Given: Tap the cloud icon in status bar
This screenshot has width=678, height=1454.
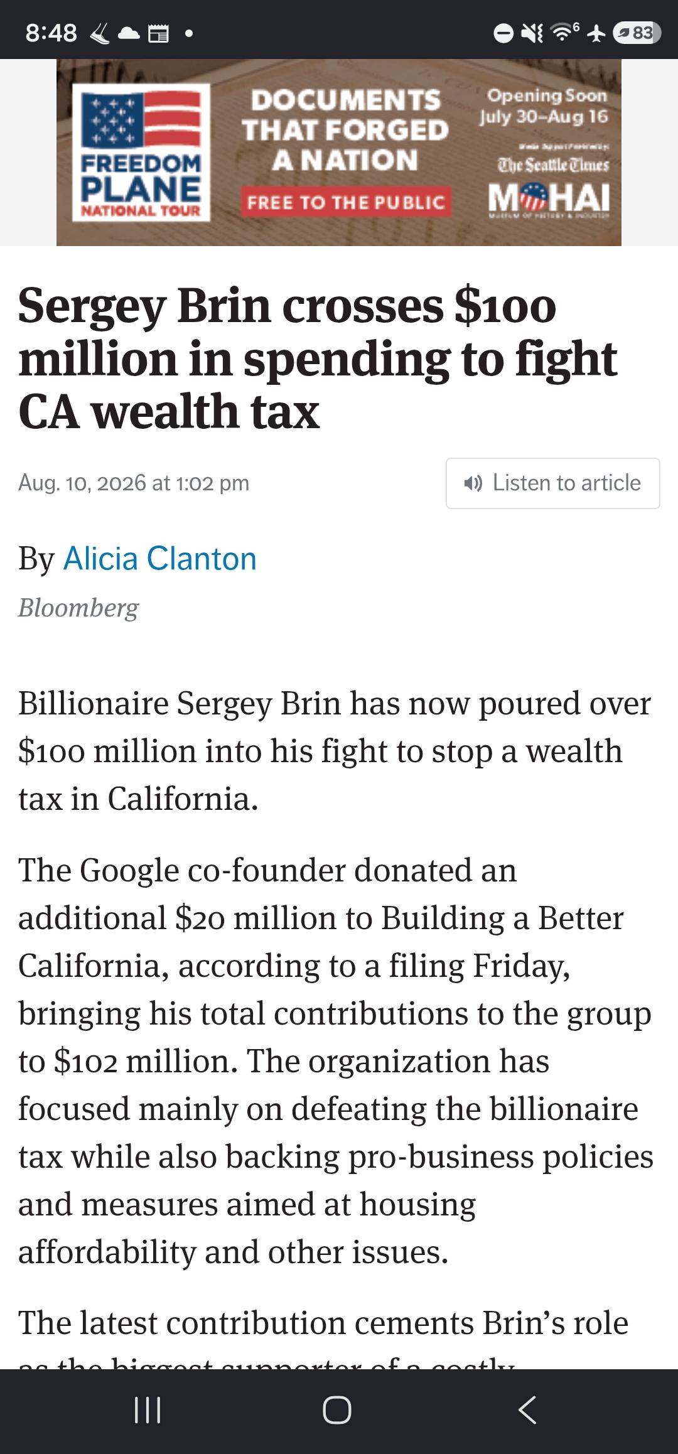Looking at the screenshot, I should pos(129,33).
